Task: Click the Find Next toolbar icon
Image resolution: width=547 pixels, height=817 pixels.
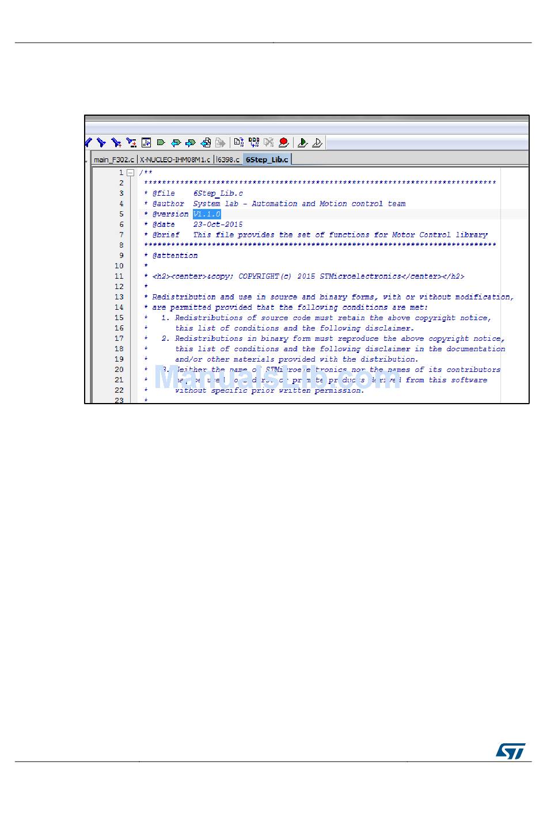Action: [x=101, y=142]
